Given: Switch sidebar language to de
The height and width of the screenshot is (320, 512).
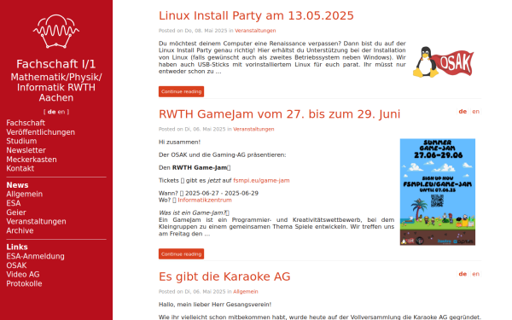Looking at the screenshot, I should [x=51, y=112].
